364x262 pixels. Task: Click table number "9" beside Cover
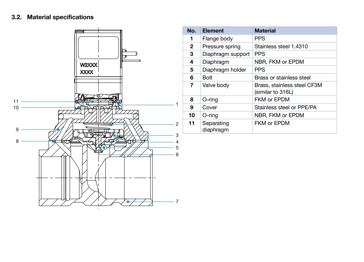[192, 108]
